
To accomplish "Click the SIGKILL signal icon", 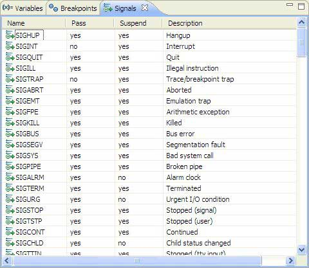I will point(10,122).
